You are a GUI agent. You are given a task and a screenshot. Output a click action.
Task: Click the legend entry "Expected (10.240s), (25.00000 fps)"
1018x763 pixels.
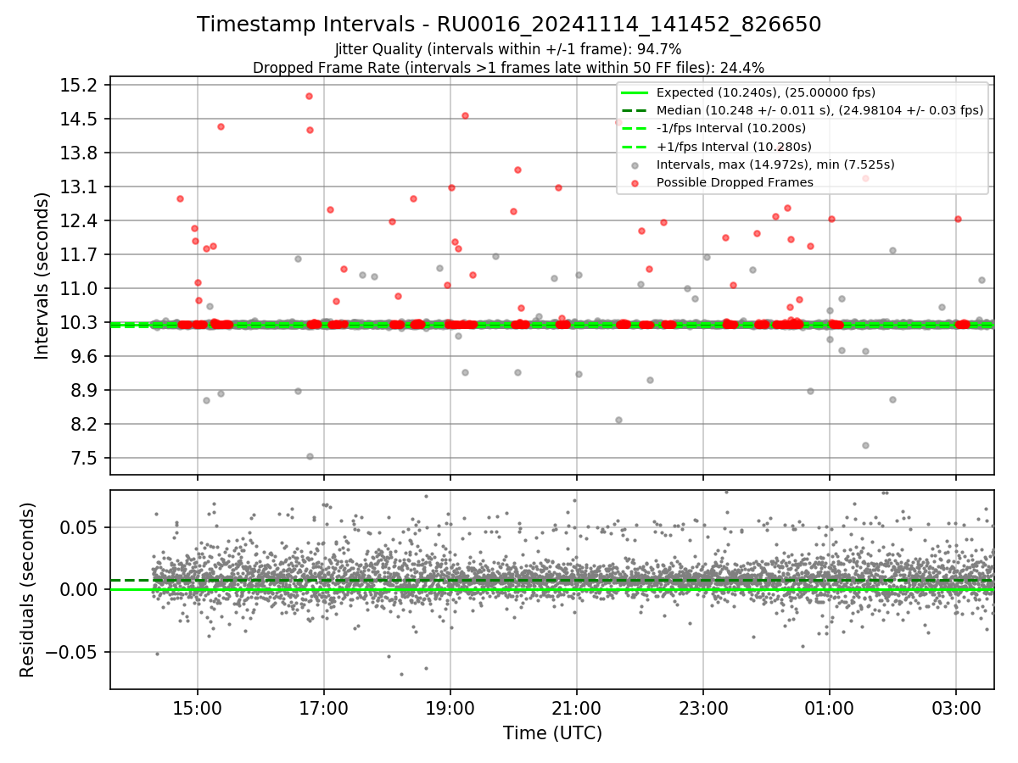tap(766, 92)
